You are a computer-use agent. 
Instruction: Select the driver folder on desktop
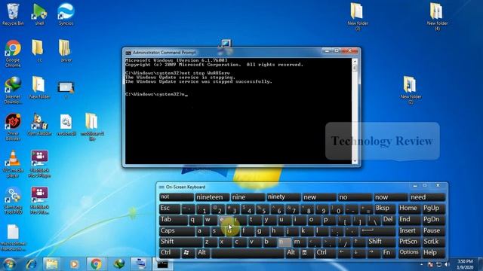pos(66,51)
